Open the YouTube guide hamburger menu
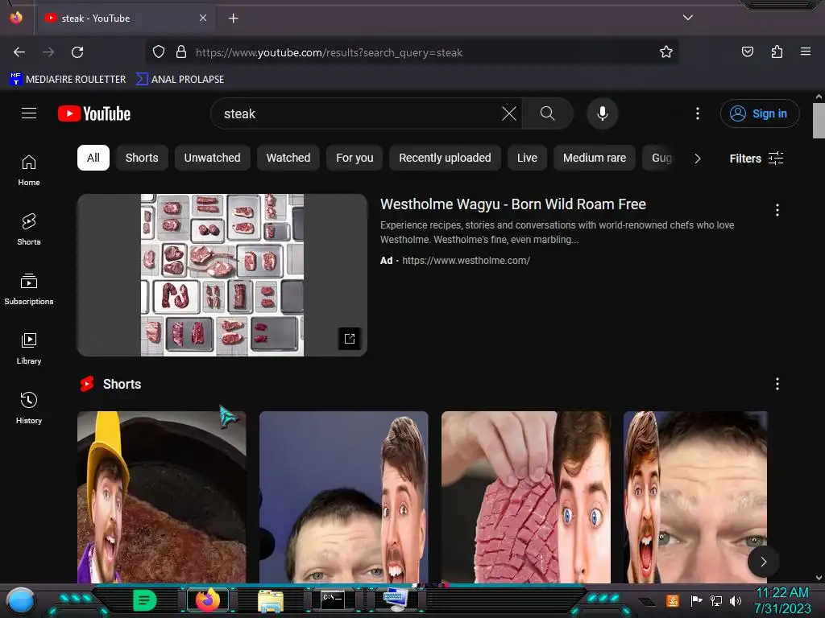 click(x=29, y=113)
